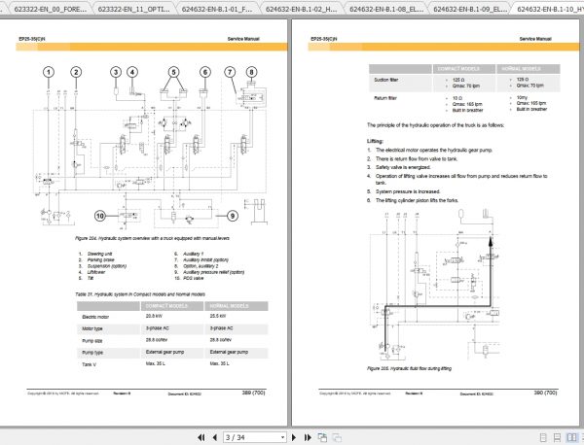The image size is (584, 445).
Task: Open the 624632-EN-B.1-01_F tab
Action: [x=217, y=9]
